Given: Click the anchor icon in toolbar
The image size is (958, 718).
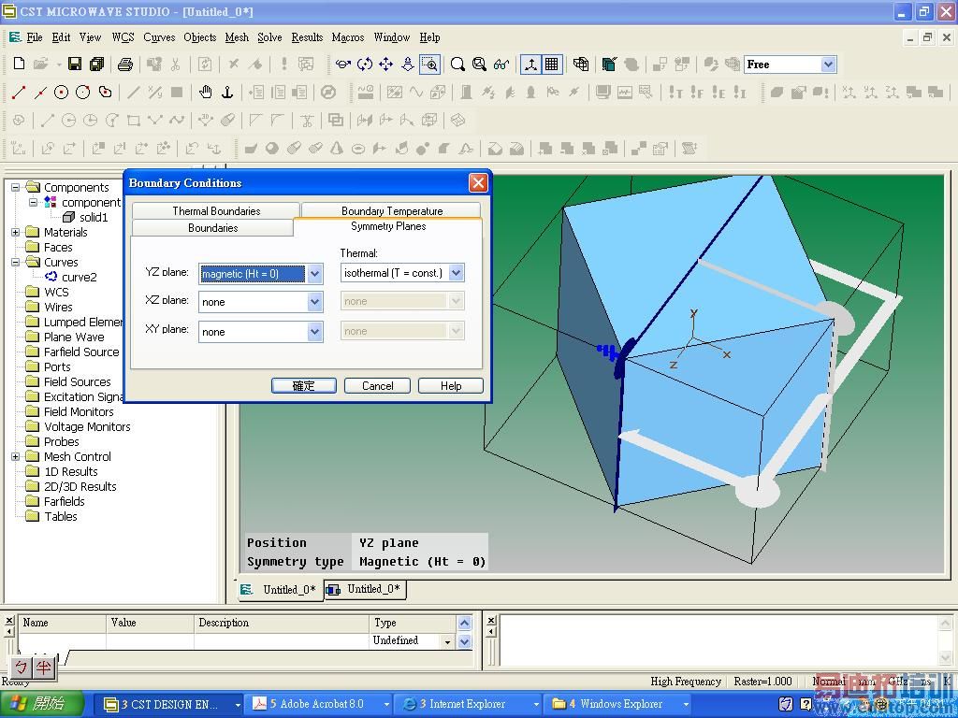Looking at the screenshot, I should (x=226, y=93).
